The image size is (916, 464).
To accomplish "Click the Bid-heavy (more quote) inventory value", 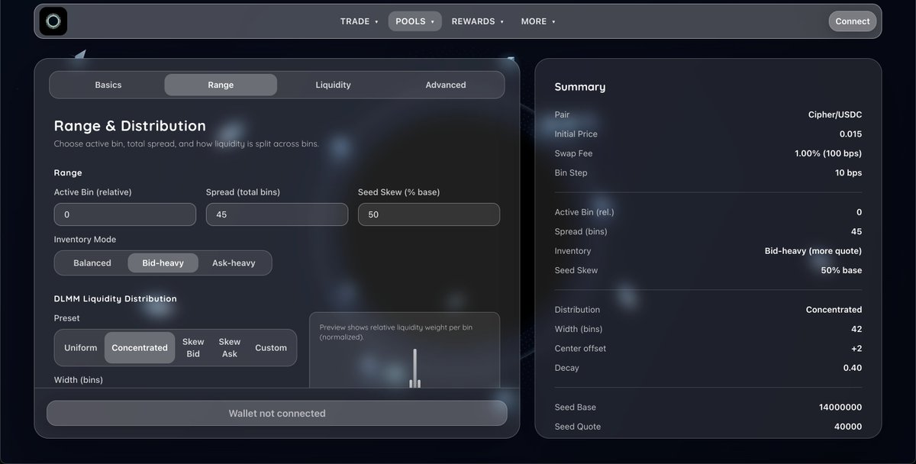I will pos(813,250).
